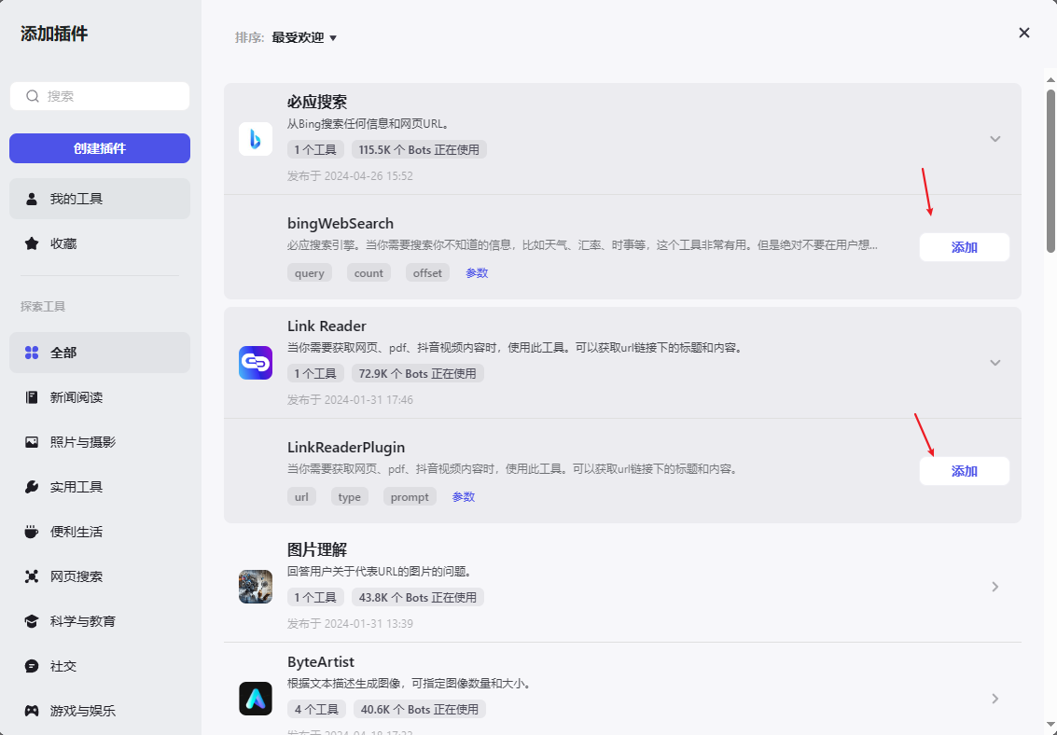Click the picture icon beside 照片与摄影

coord(32,442)
